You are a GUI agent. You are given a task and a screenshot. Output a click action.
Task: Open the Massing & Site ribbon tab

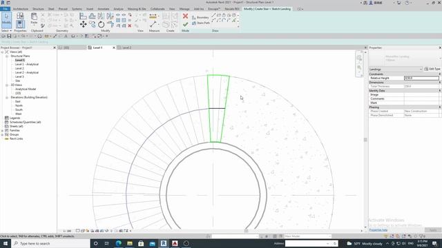pyautogui.click(x=137, y=9)
